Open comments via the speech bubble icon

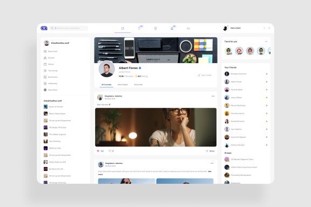110,151
